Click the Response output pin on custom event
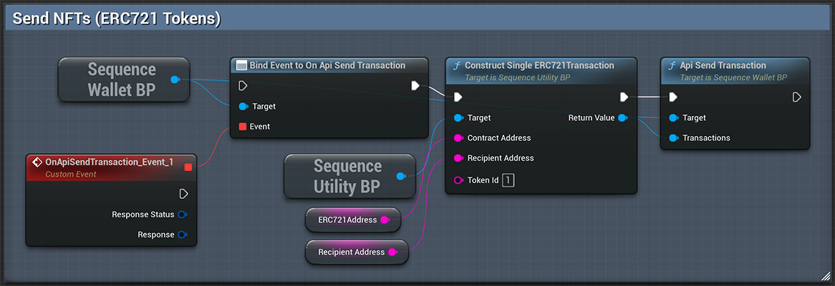This screenshot has height=286, width=835. 182,235
